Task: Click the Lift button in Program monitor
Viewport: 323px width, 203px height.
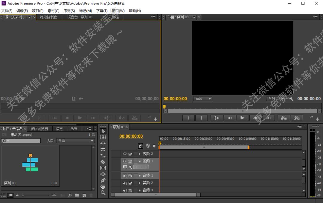Action: point(284,118)
